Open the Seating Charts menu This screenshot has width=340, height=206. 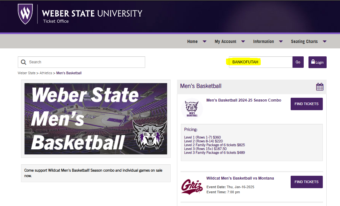pos(304,41)
